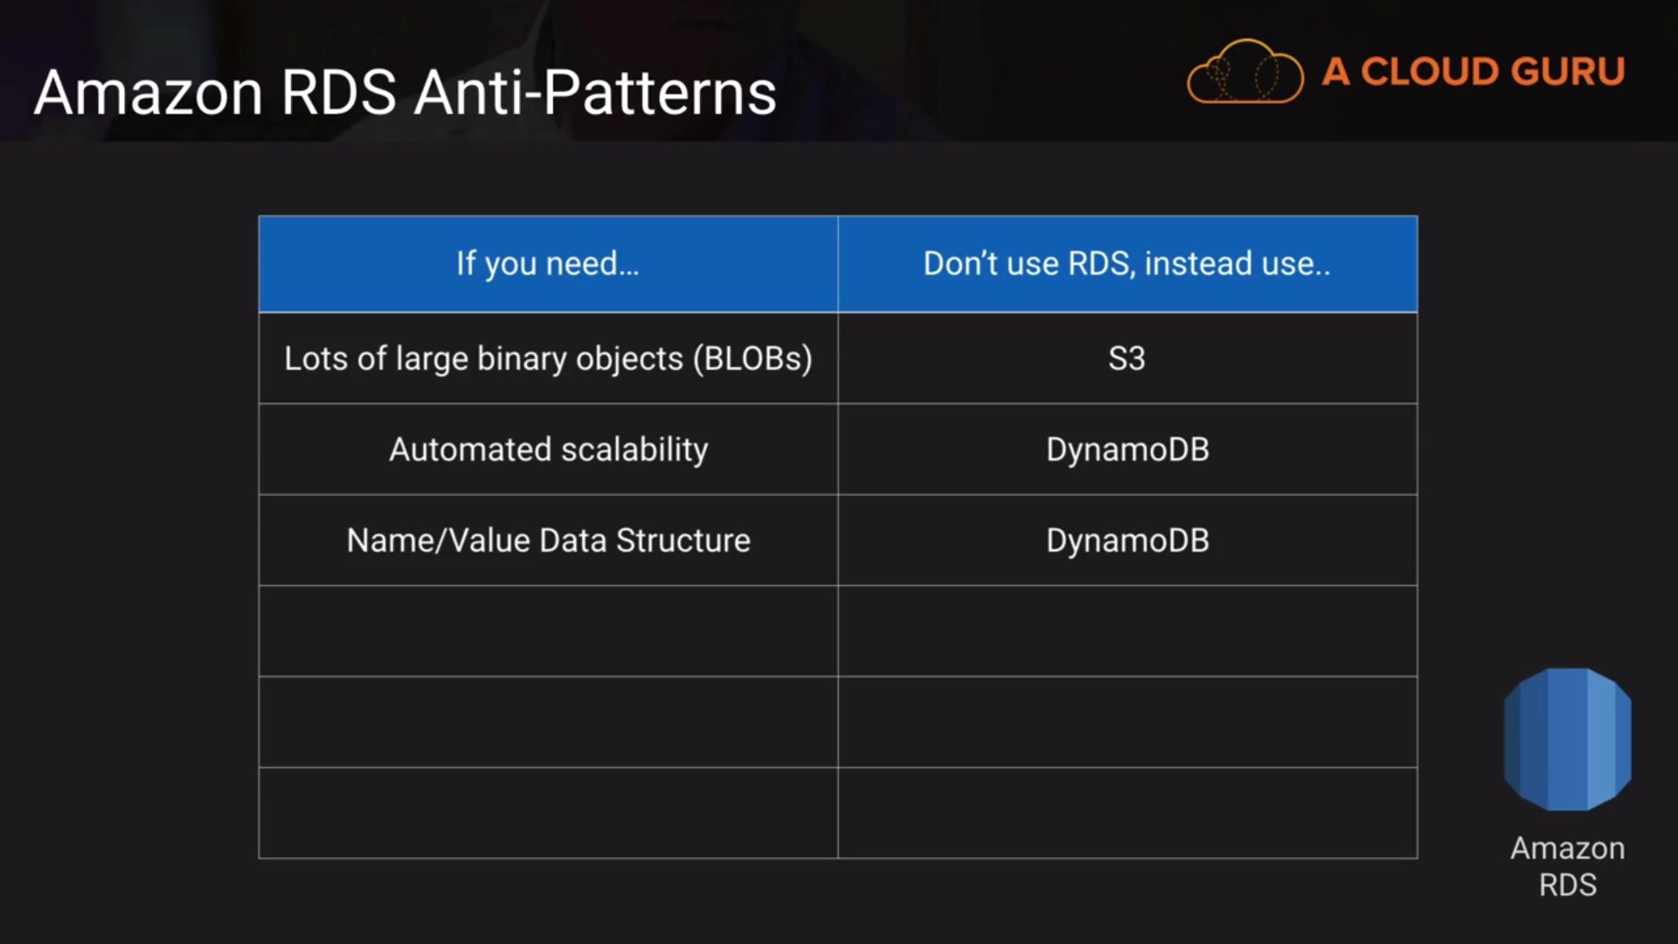Viewport: 1678px width, 944px height.
Task: Click the second empty row's right cell
Action: [1127, 722]
